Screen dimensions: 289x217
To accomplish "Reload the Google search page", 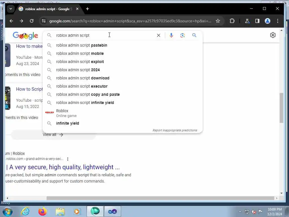I will click(x=32, y=21).
